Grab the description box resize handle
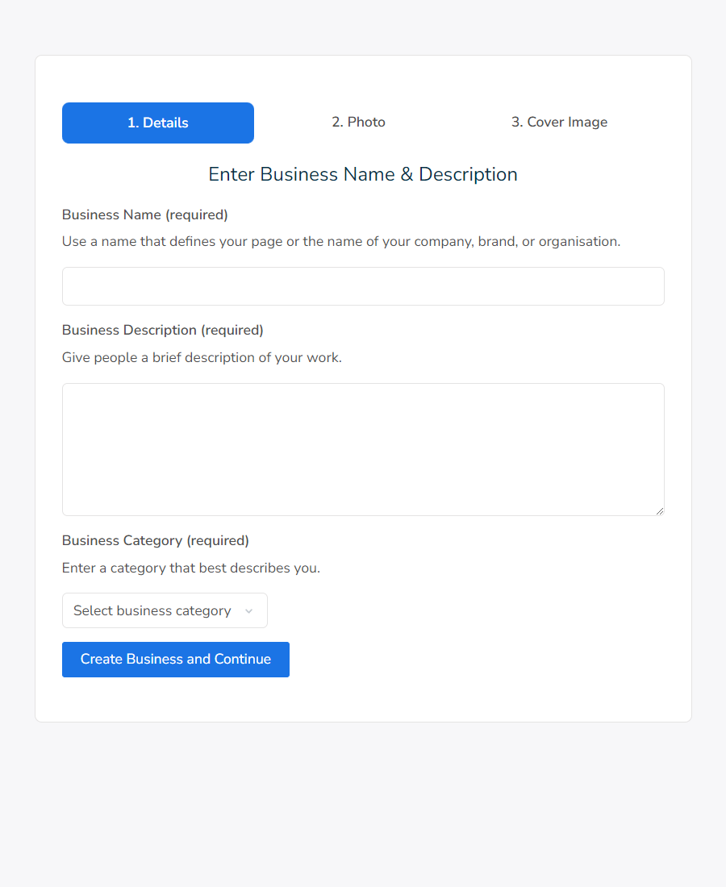726x887 pixels. [660, 510]
